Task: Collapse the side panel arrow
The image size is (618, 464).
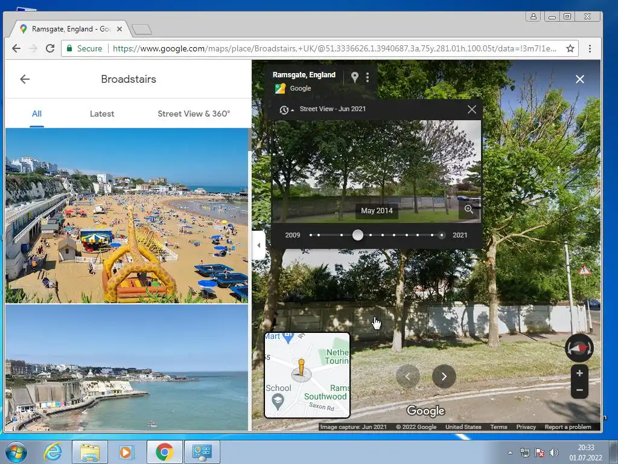Action: tap(258, 245)
